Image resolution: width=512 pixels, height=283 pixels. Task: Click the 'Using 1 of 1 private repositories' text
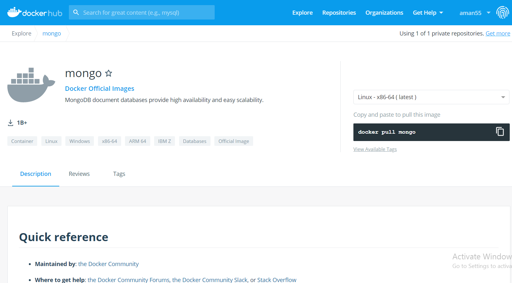click(442, 34)
